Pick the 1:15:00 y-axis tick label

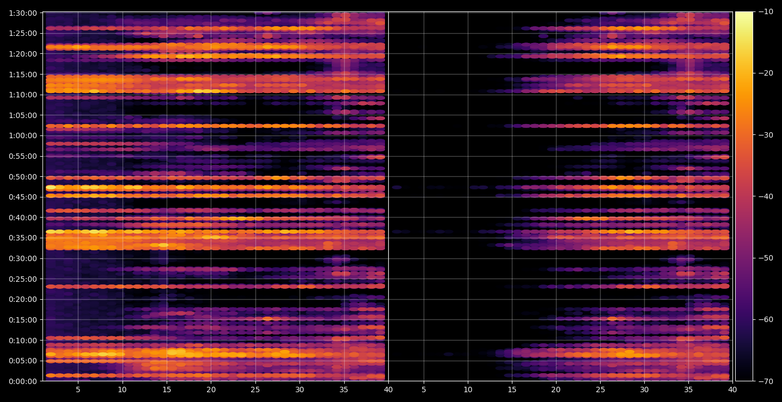point(23,74)
